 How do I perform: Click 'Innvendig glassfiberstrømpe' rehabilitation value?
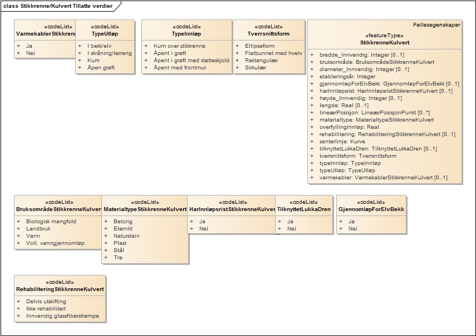coord(62,316)
